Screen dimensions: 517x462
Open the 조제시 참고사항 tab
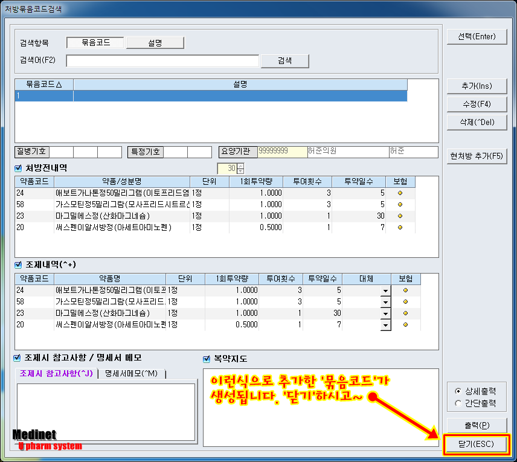56,374
